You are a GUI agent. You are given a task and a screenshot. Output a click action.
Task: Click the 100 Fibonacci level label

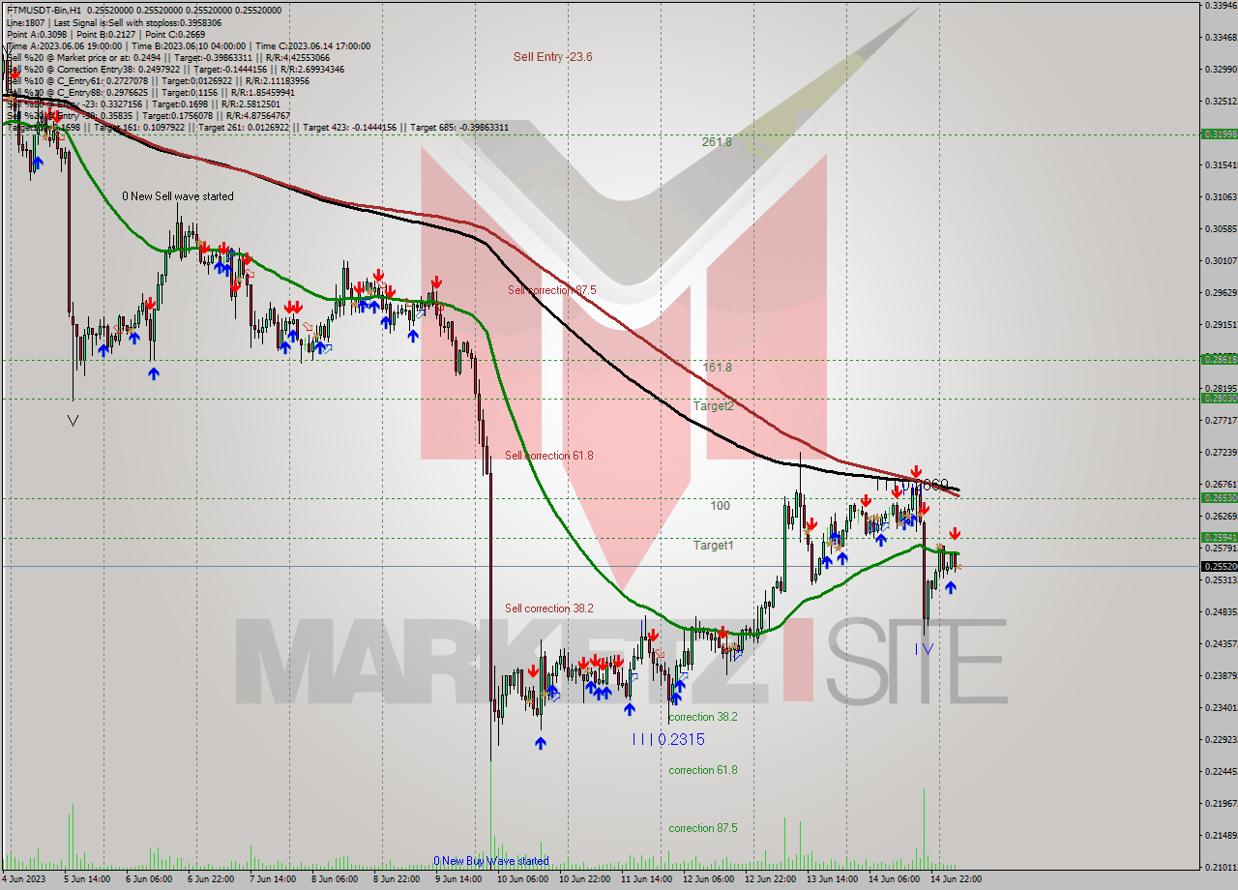(x=720, y=506)
